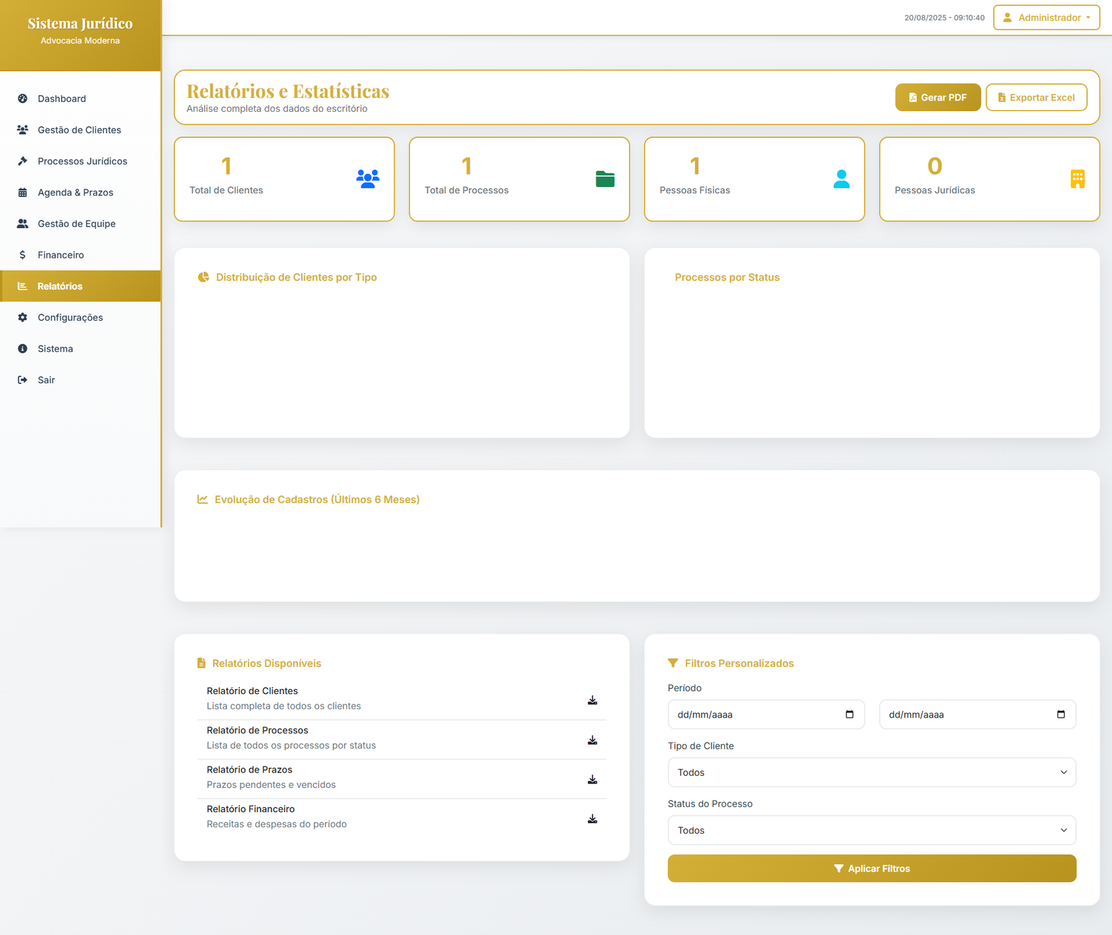Download the Relatório Financeiro report

(592, 819)
